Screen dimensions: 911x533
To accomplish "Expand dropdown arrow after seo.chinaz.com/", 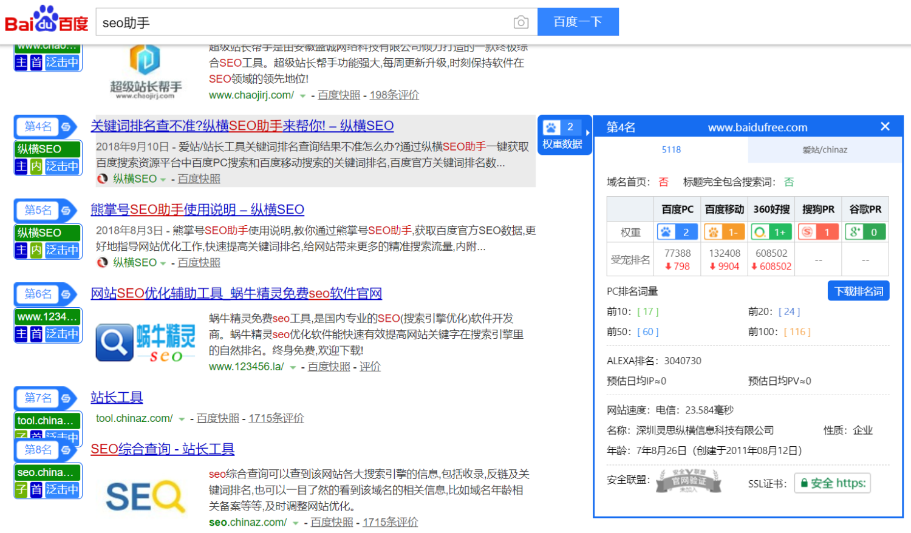I will point(295,523).
